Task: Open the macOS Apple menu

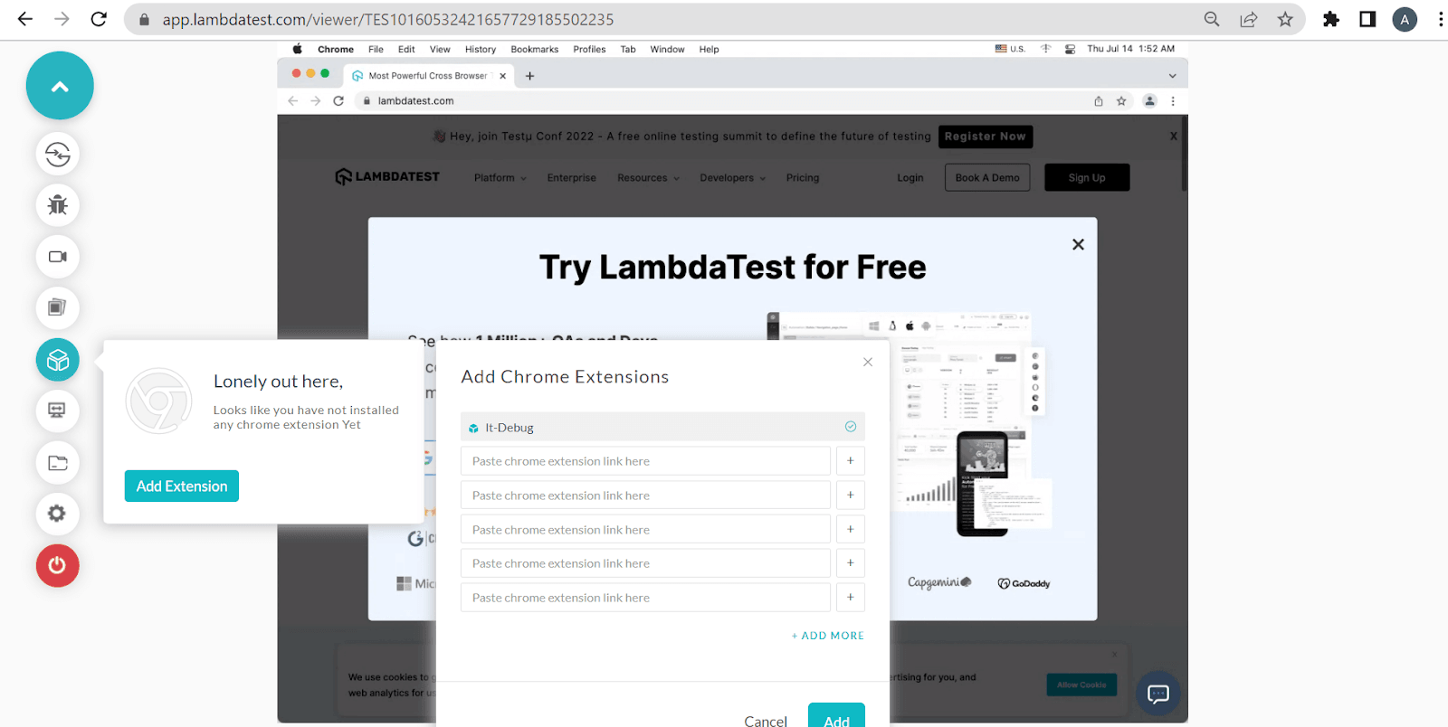Action: coord(297,49)
